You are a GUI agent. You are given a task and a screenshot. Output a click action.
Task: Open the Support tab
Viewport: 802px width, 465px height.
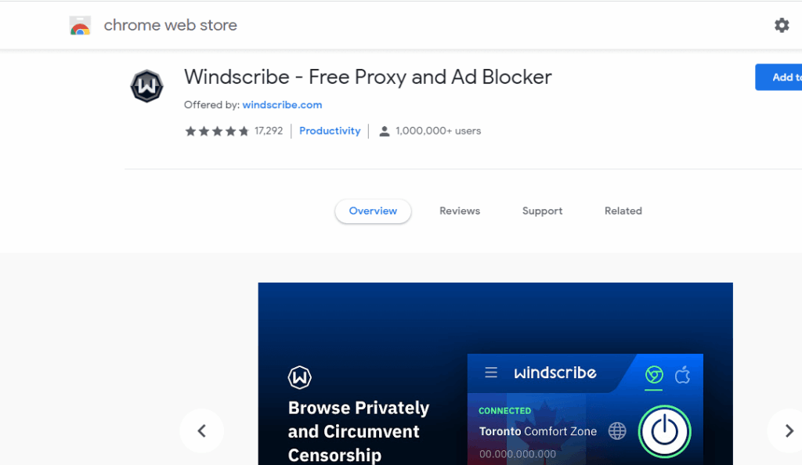pos(542,211)
